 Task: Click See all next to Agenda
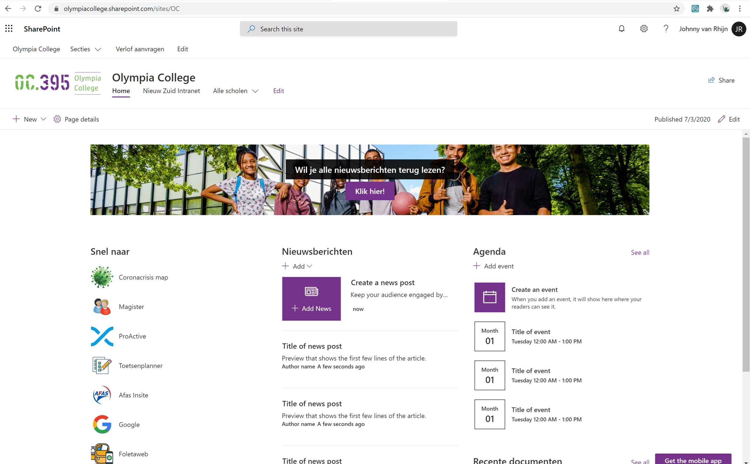point(640,252)
